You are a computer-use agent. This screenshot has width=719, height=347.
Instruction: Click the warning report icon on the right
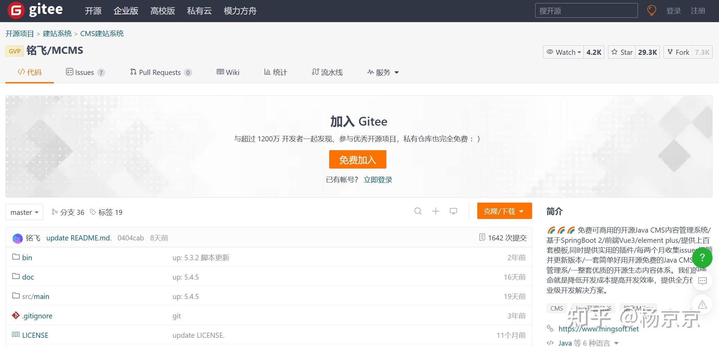coord(702,305)
